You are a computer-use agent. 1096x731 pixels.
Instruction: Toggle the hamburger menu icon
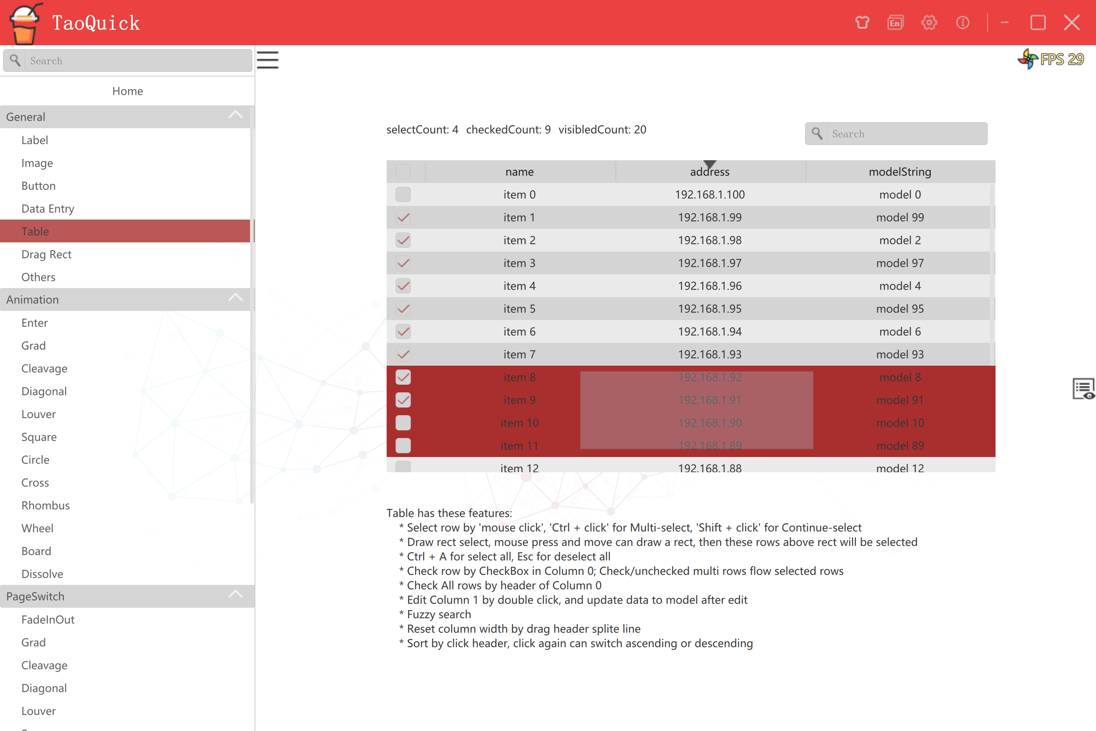[x=268, y=60]
